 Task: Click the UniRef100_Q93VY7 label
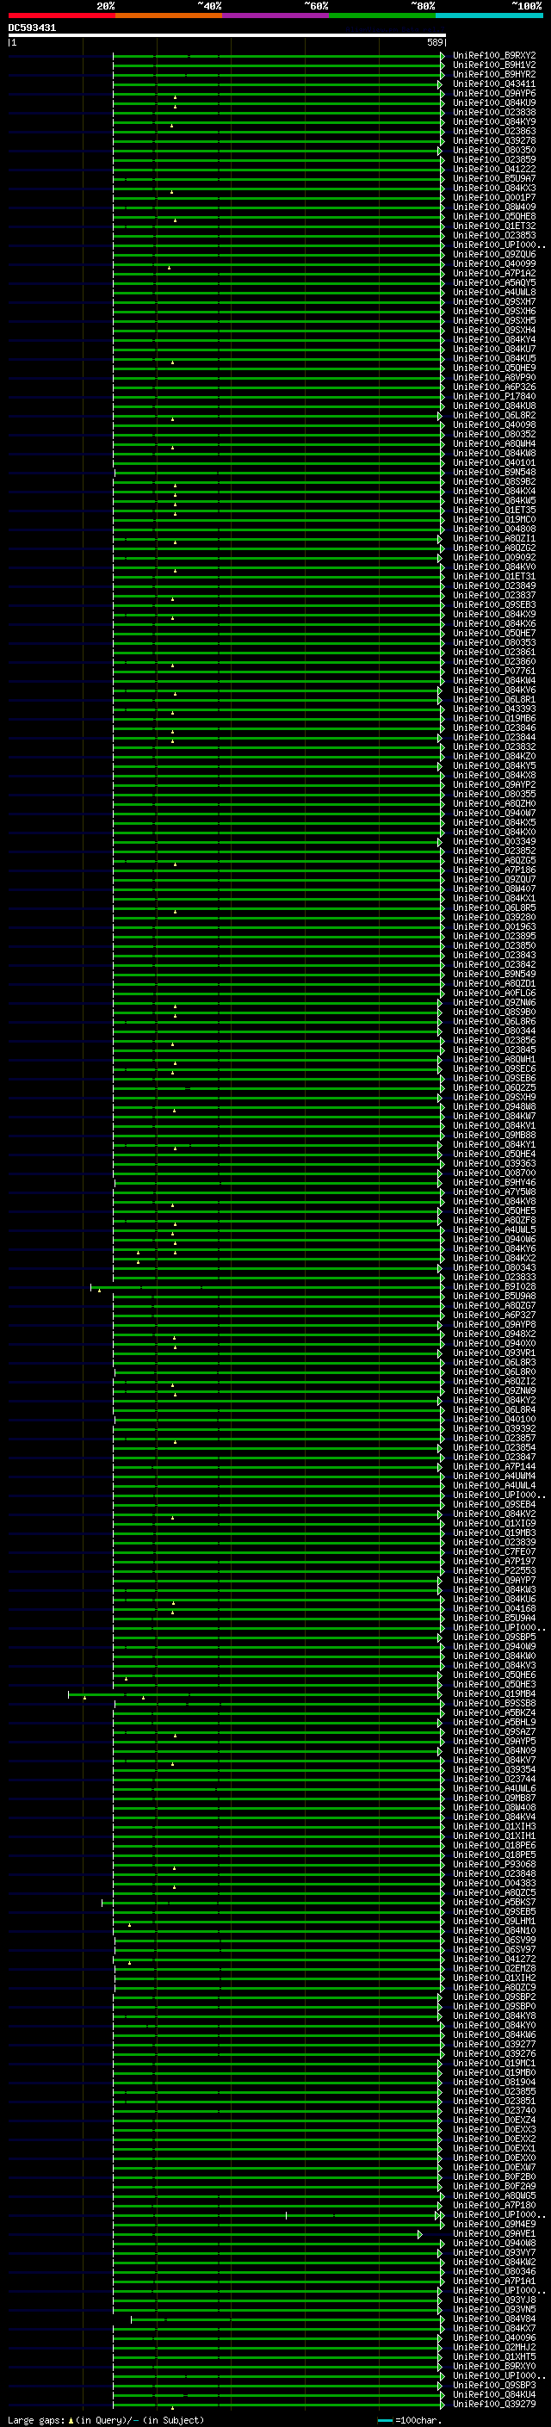493,2251
